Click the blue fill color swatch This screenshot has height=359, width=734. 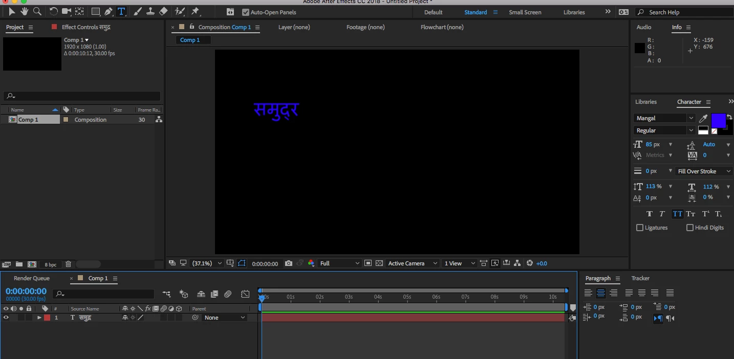pyautogui.click(x=718, y=121)
